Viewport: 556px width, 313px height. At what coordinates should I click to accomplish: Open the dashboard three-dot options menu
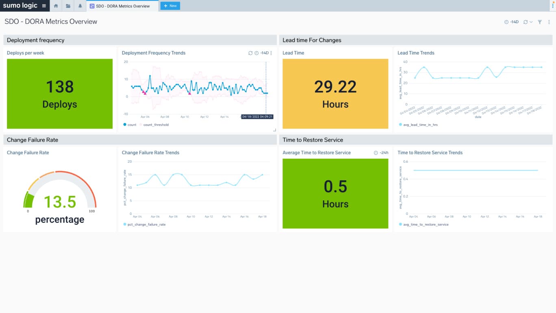549,22
